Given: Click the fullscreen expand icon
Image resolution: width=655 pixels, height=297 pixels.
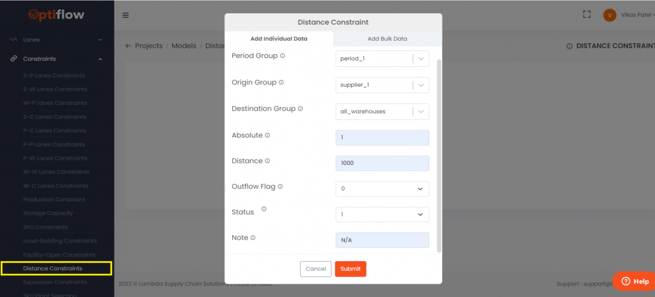Looking at the screenshot, I should 587,15.
